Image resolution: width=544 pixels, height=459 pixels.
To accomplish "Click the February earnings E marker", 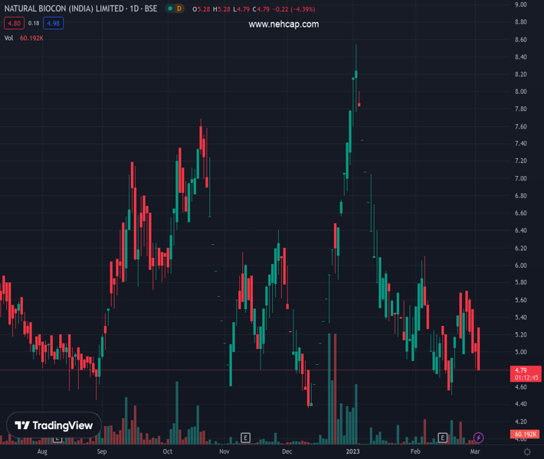I will click(x=442, y=438).
